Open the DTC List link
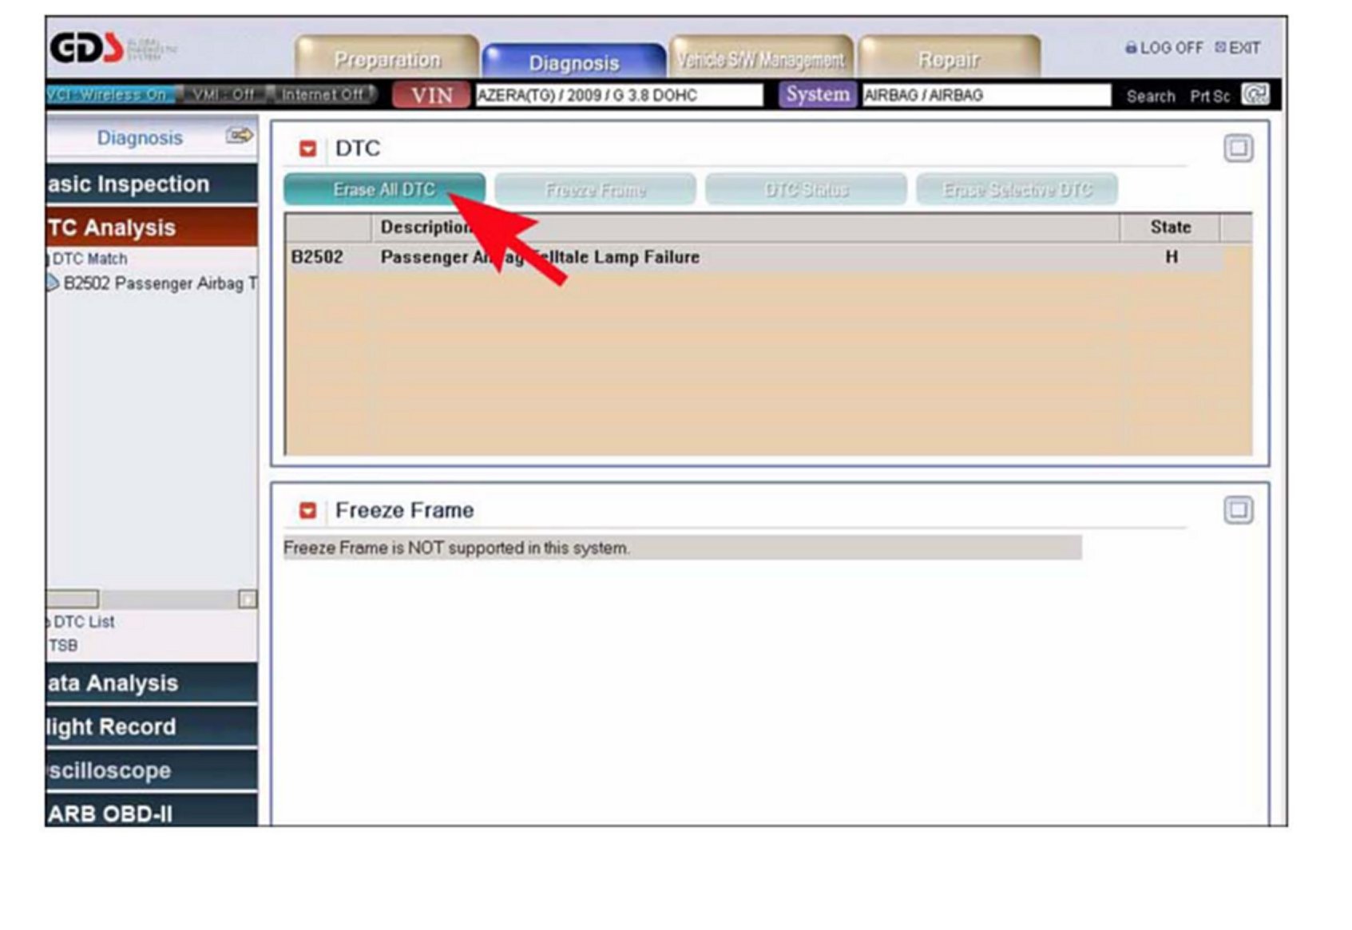 [x=84, y=622]
